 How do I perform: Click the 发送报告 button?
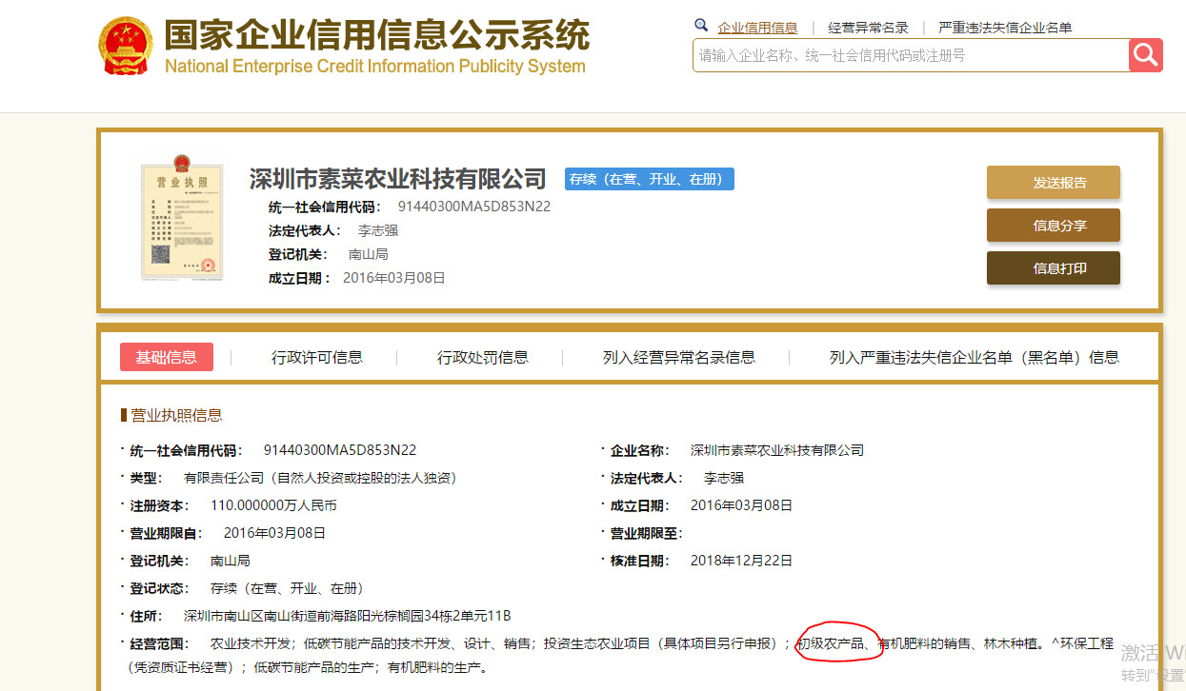(x=1053, y=183)
